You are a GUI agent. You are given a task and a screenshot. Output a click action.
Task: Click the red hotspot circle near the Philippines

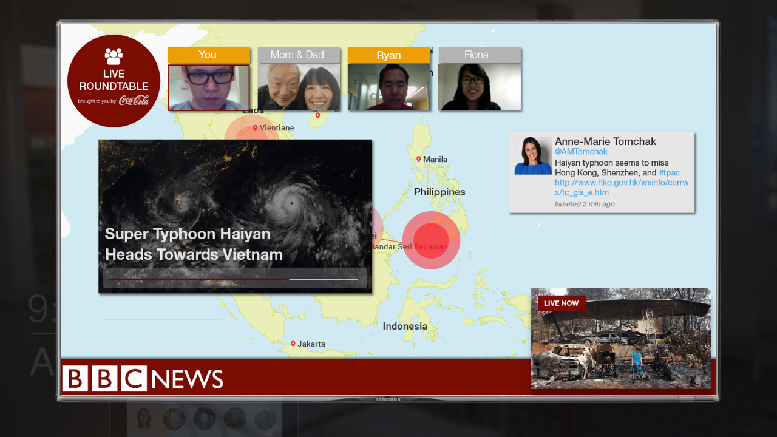coord(431,240)
